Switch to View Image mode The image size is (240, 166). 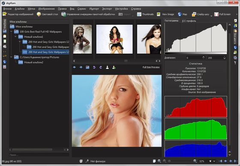165,14
